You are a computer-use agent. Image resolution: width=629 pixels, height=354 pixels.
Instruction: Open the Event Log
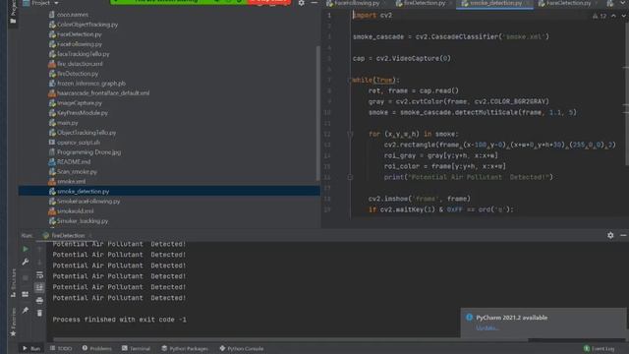pos(600,348)
